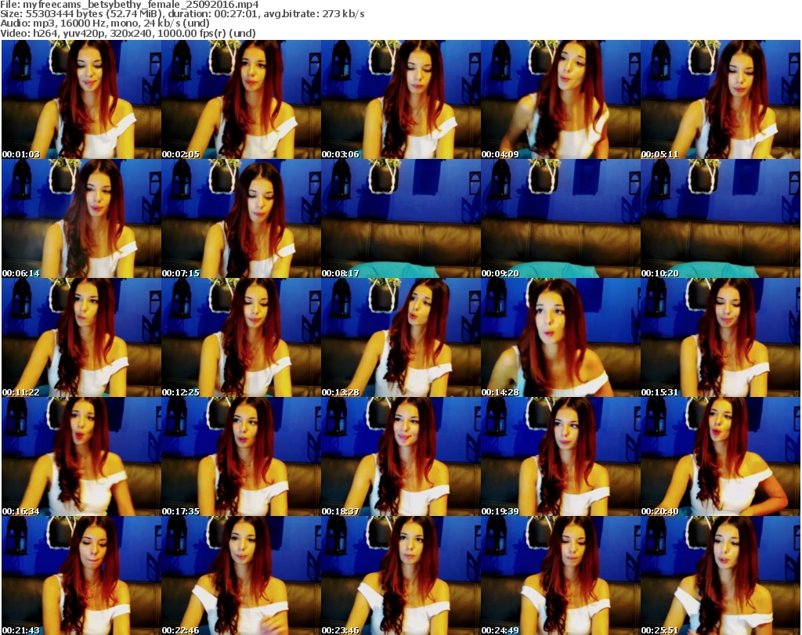
Task: Open the frame stamped 00:07:15
Action: [241, 218]
